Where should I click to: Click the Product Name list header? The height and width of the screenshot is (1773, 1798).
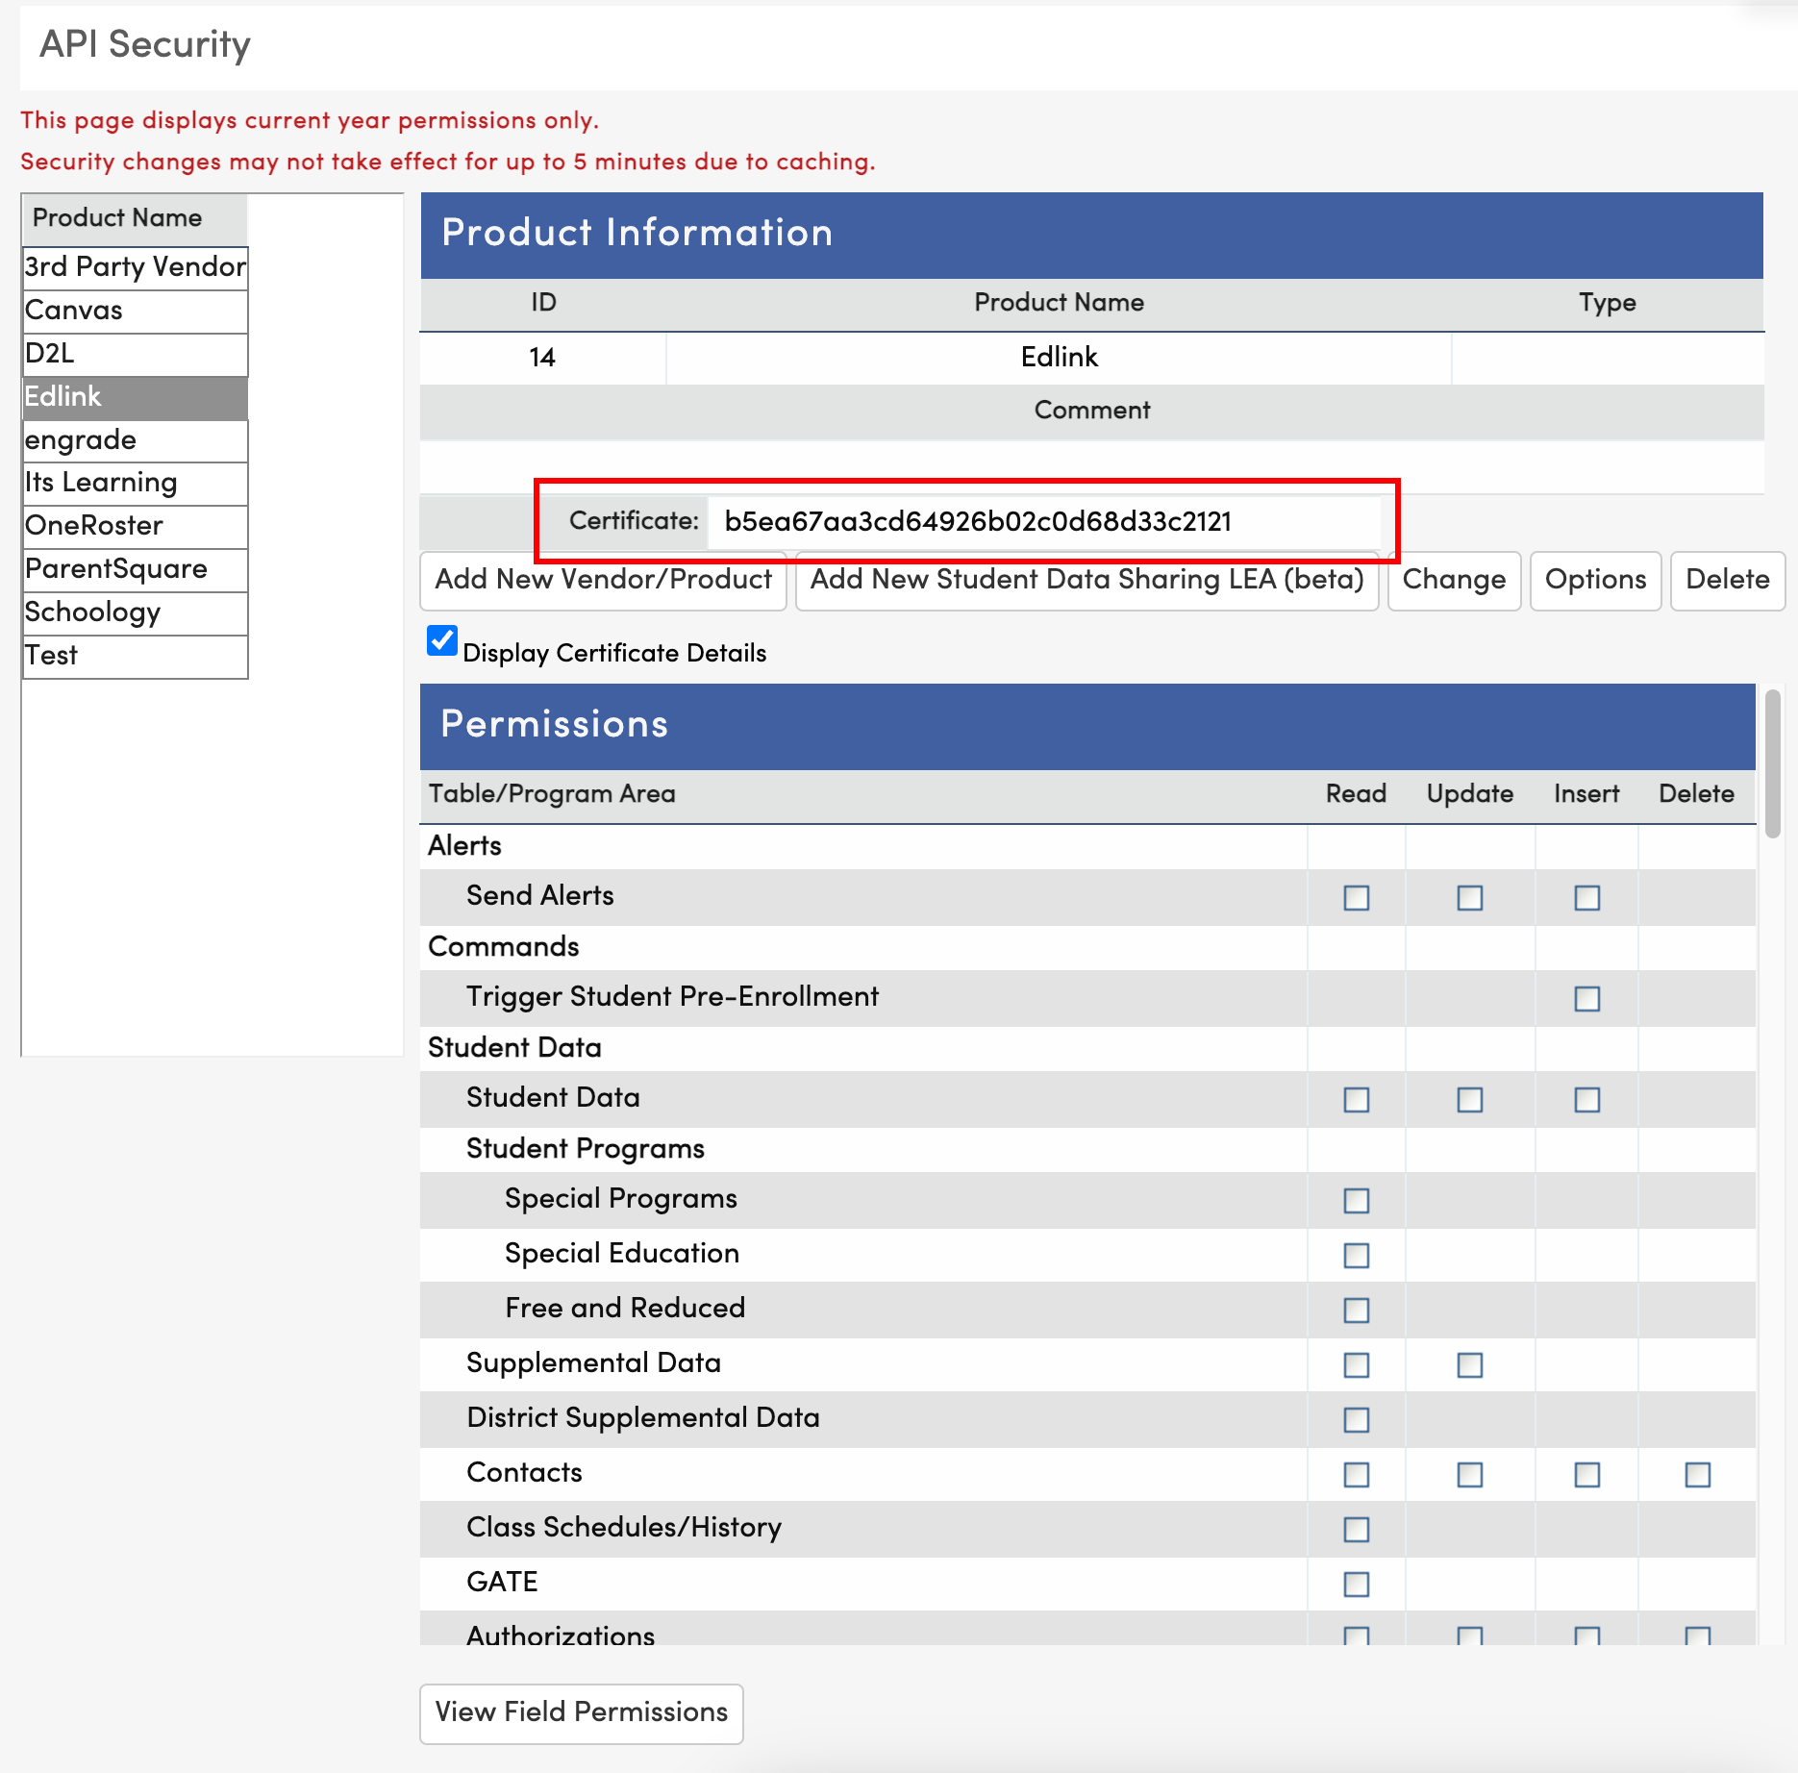pos(136,218)
